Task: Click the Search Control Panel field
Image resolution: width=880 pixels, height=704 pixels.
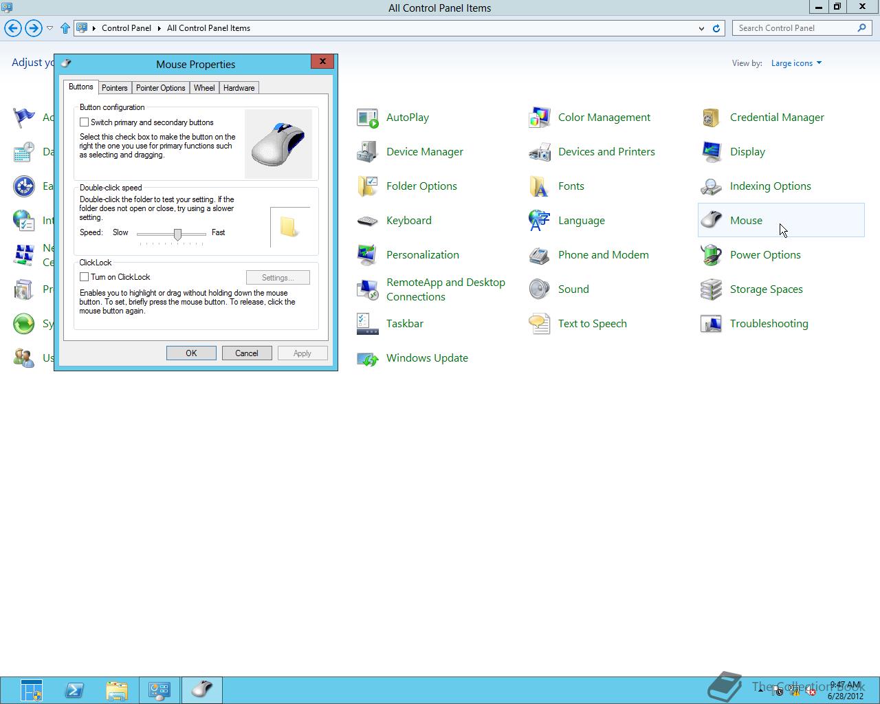Action: [802, 28]
